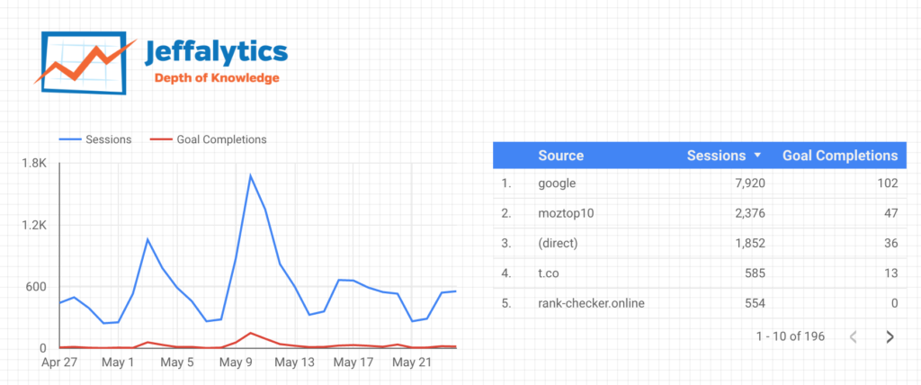Click the Jeffalytics chart logo icon
Viewport: 921px width, 385px height.
pyautogui.click(x=85, y=63)
